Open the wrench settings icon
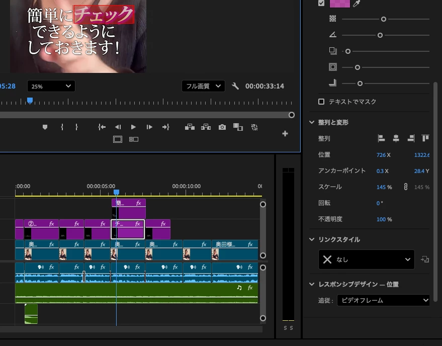 pos(235,86)
